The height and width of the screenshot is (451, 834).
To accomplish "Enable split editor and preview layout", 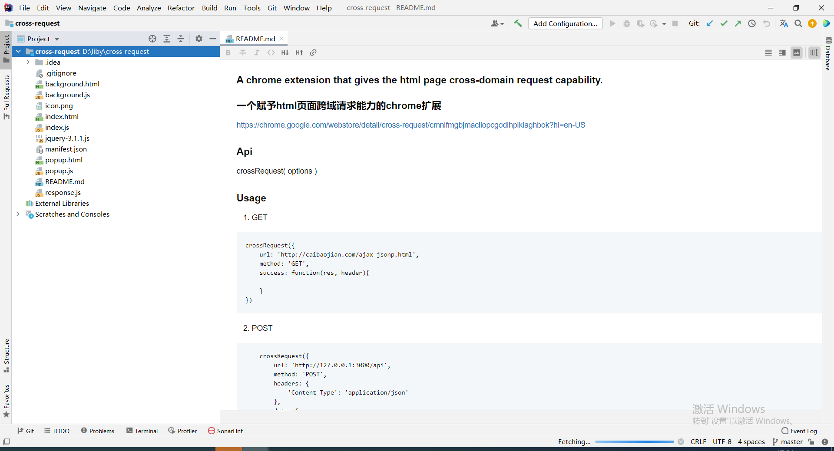I will coord(782,53).
